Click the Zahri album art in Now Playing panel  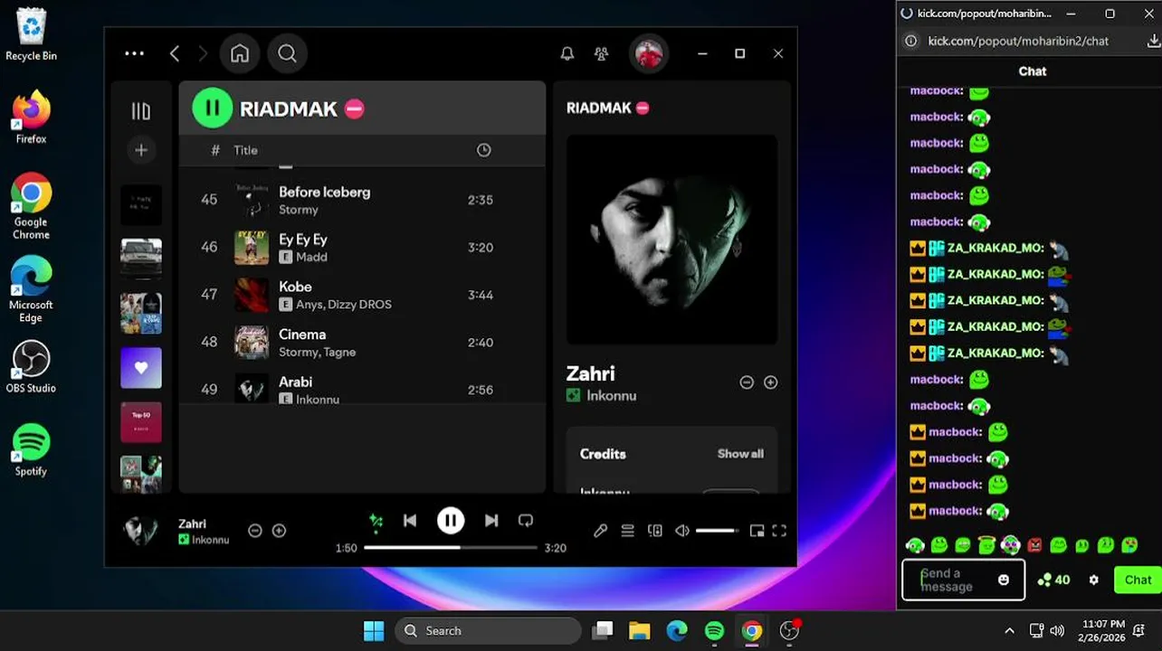[671, 240]
